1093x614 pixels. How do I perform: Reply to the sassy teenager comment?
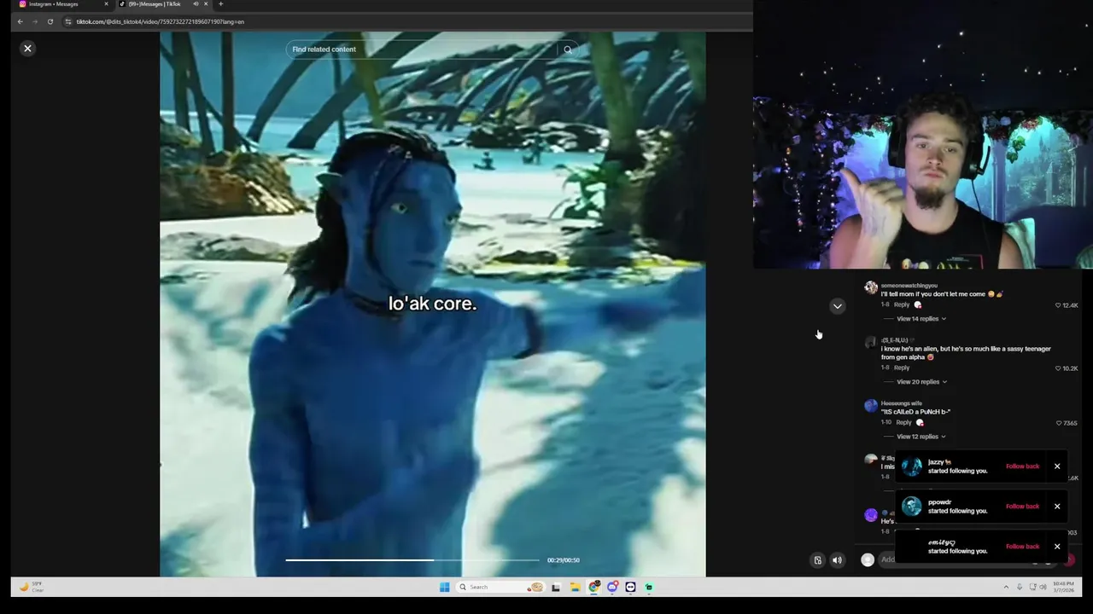point(902,368)
